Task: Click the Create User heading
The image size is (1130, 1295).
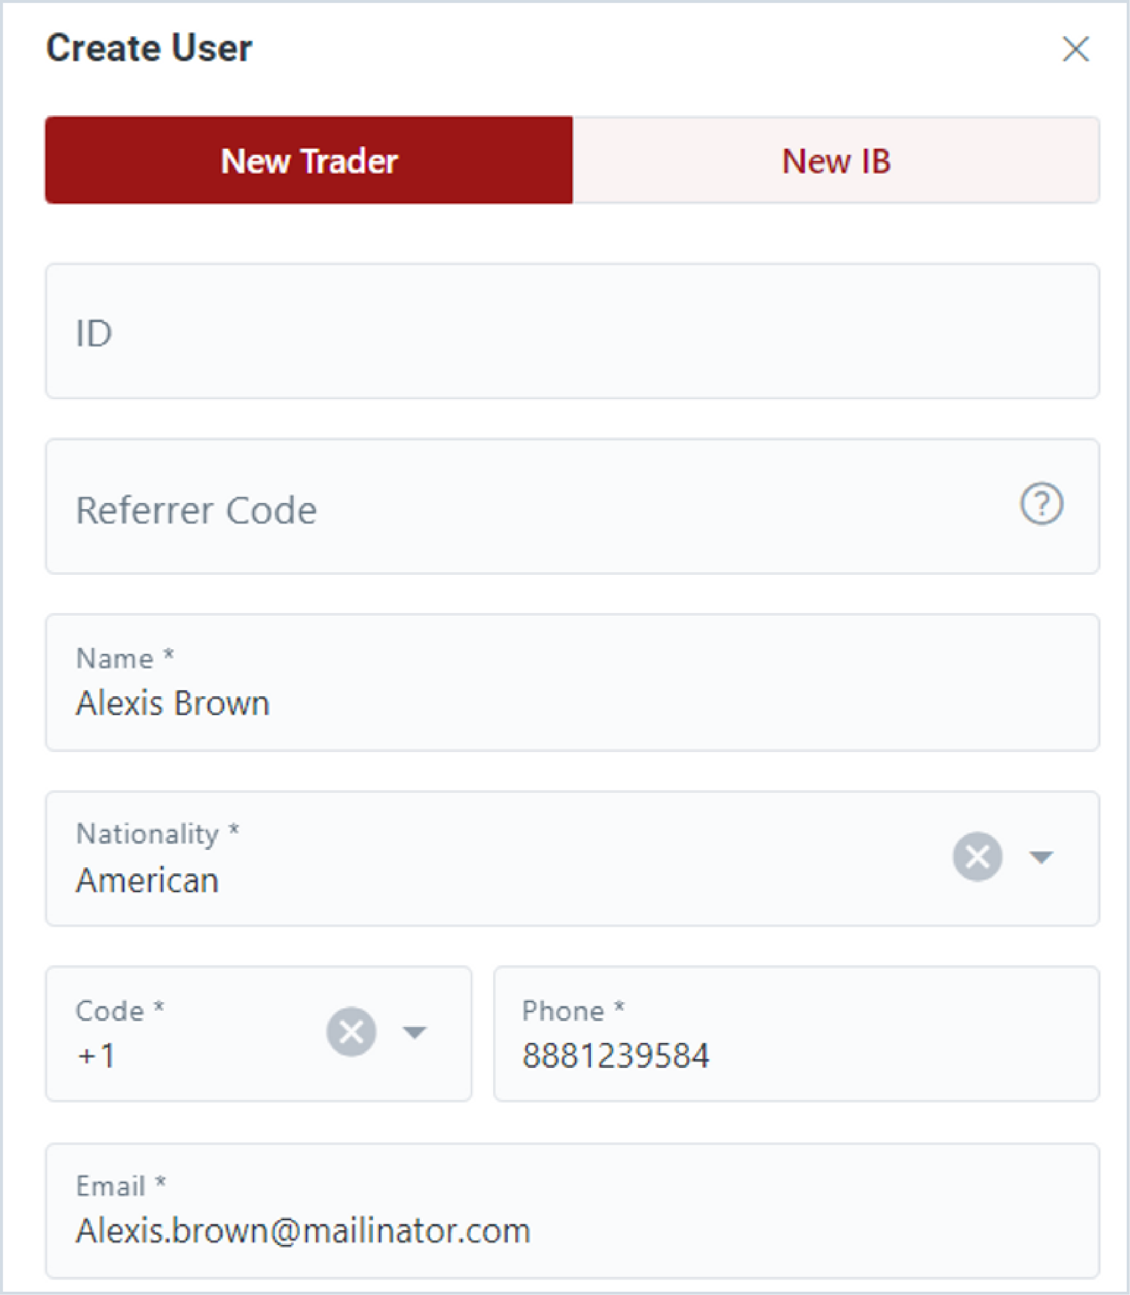Action: click(x=149, y=48)
